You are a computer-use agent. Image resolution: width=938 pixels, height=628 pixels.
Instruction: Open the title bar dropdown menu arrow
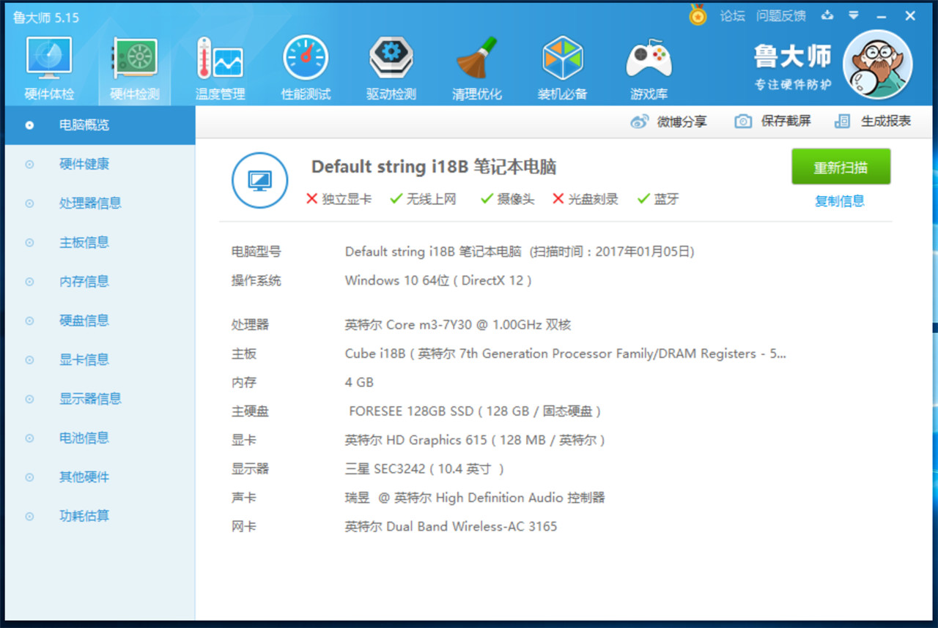pyautogui.click(x=854, y=15)
